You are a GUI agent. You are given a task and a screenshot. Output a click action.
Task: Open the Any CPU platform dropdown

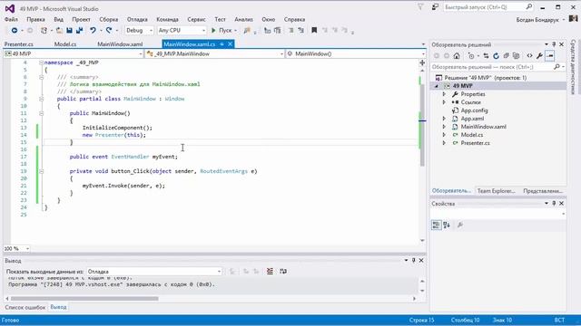coord(182,30)
